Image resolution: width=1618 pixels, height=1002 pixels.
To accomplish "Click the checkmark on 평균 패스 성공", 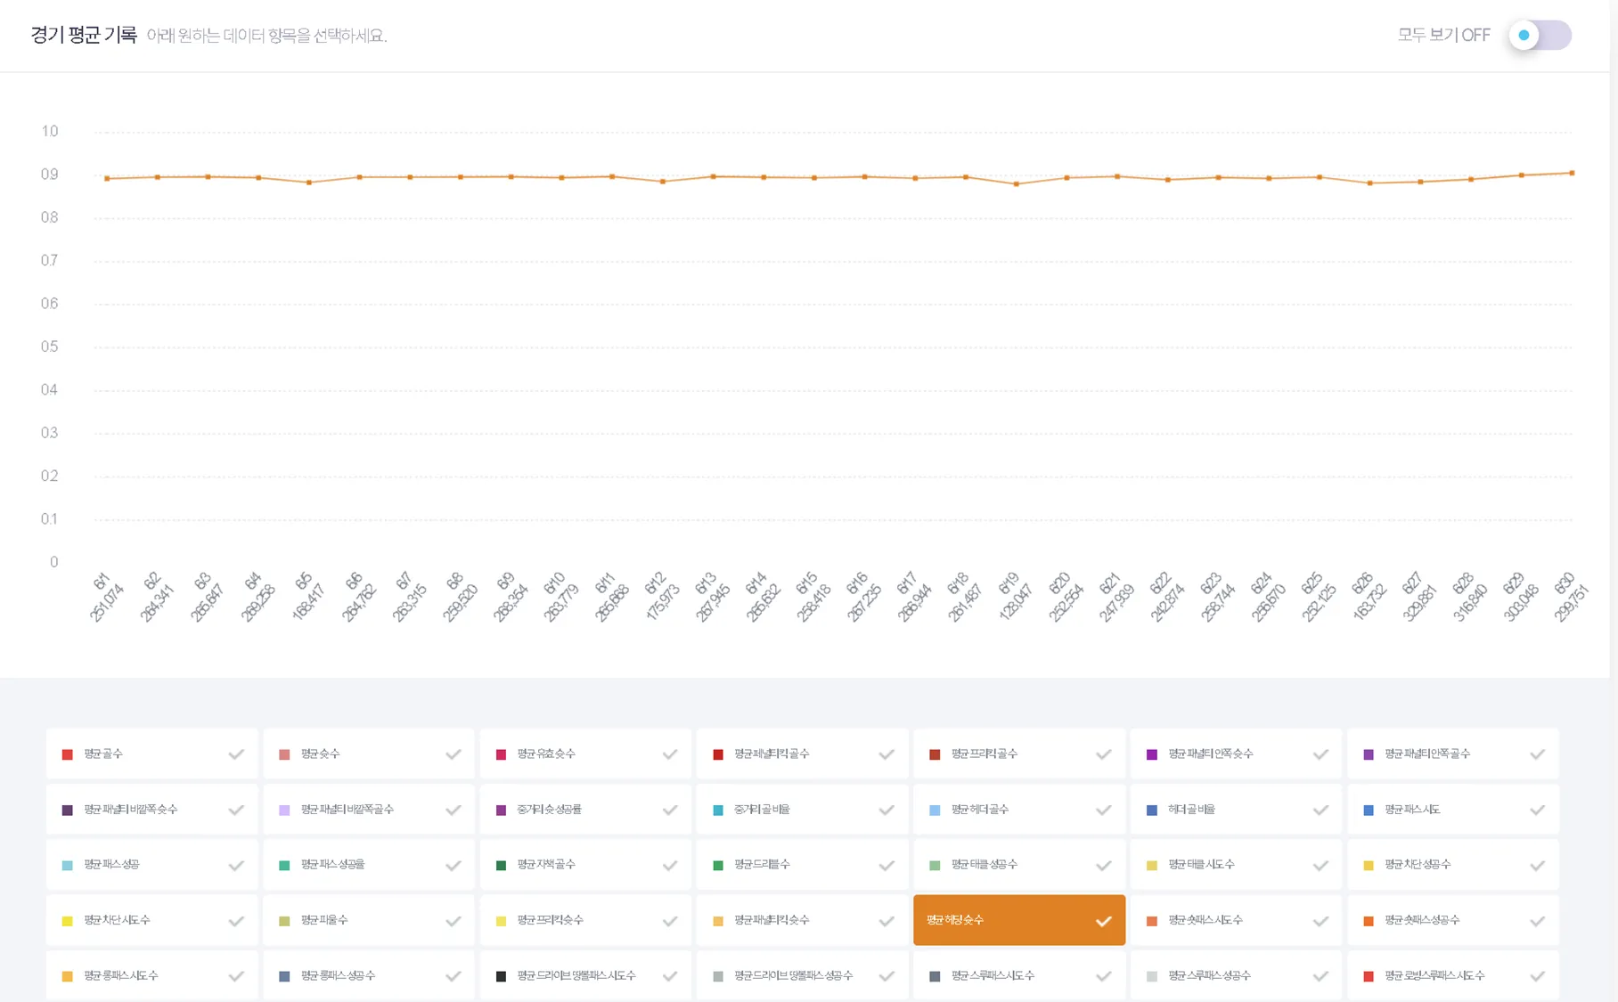I will (x=236, y=866).
